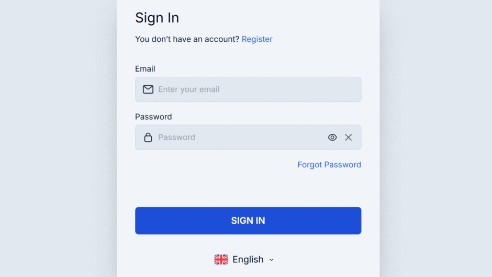
Task: Expand the chevron beside English
Action: [x=271, y=260]
